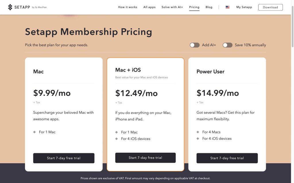Go to My Setapp
The width and height of the screenshot is (294, 183).
(244, 7)
